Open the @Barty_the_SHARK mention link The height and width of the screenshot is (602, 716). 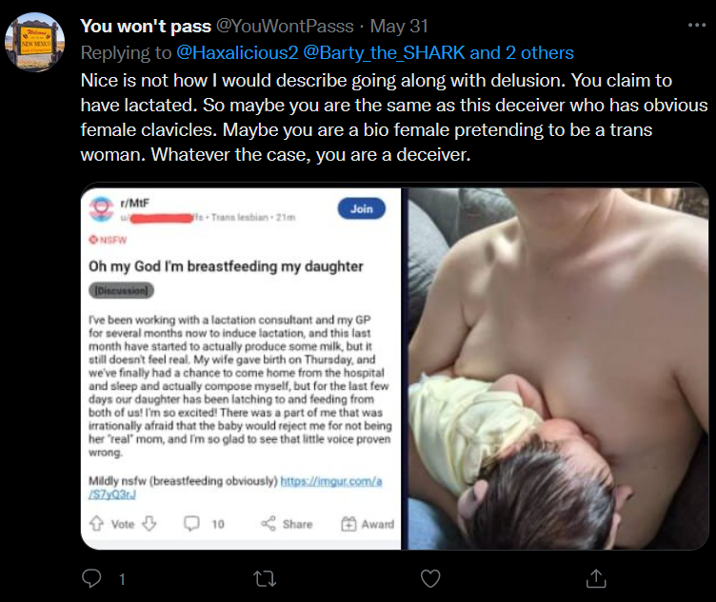(x=384, y=53)
